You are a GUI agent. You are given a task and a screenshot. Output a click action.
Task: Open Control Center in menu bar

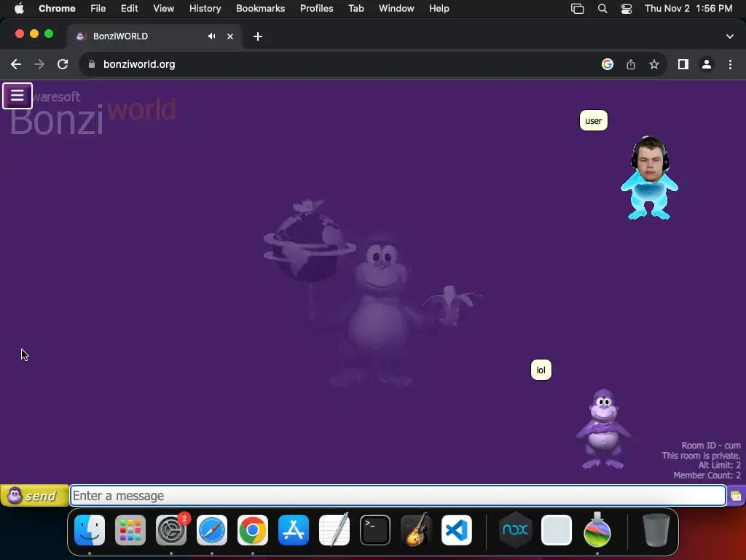pos(627,9)
